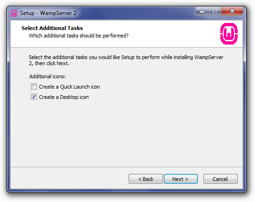
Task: Go back with the '< Back' button
Action: pyautogui.click(x=146, y=179)
